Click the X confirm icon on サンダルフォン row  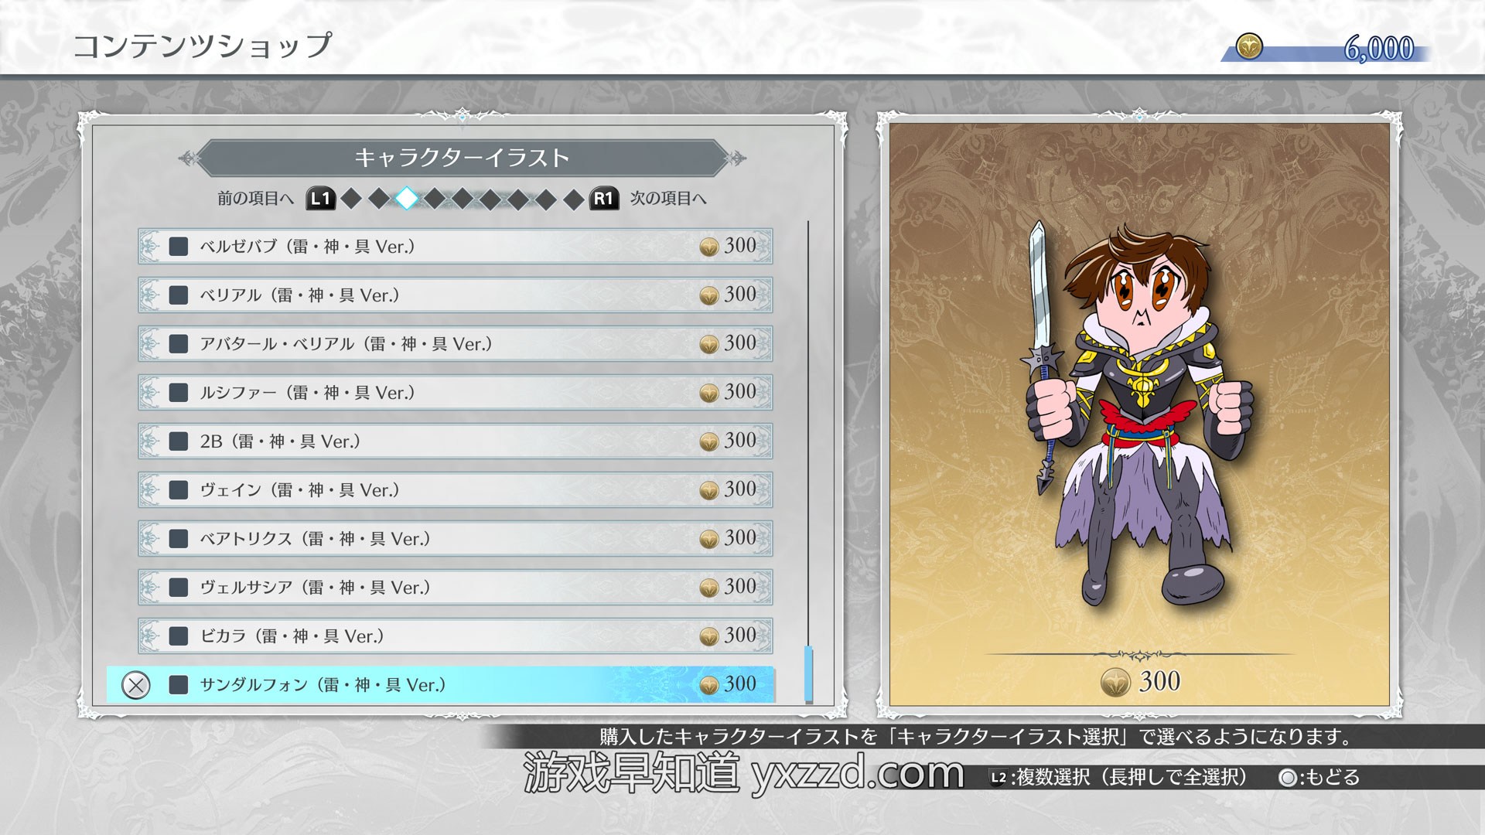click(x=136, y=685)
